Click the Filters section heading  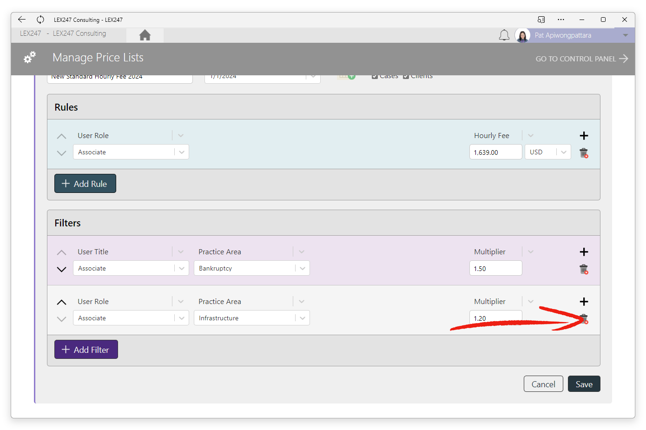(x=67, y=223)
